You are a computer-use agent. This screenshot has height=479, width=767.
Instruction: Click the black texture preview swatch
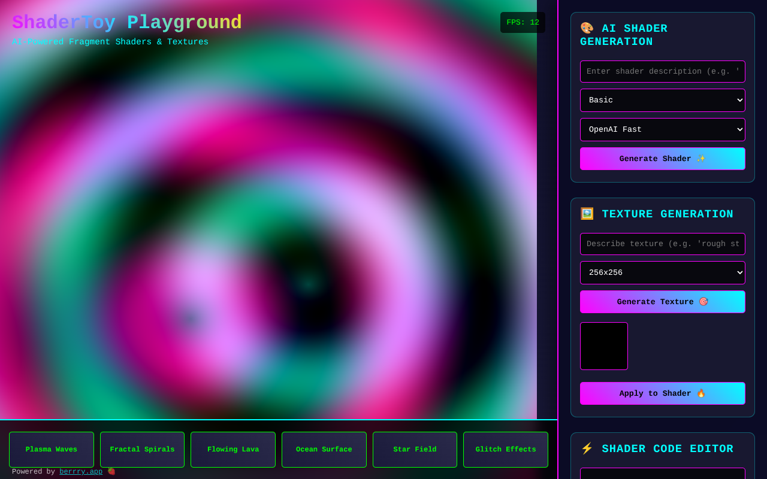coord(604,346)
